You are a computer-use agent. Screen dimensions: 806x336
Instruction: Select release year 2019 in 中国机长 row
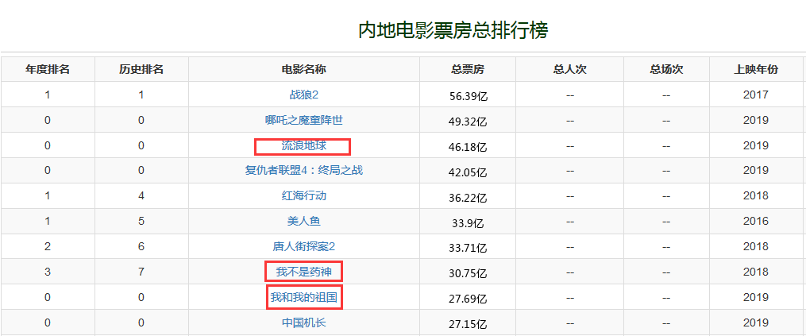coord(756,322)
